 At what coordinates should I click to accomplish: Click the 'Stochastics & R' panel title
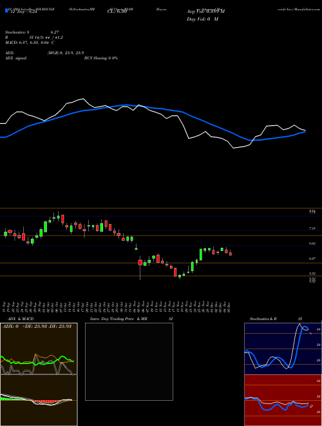pos(263,319)
